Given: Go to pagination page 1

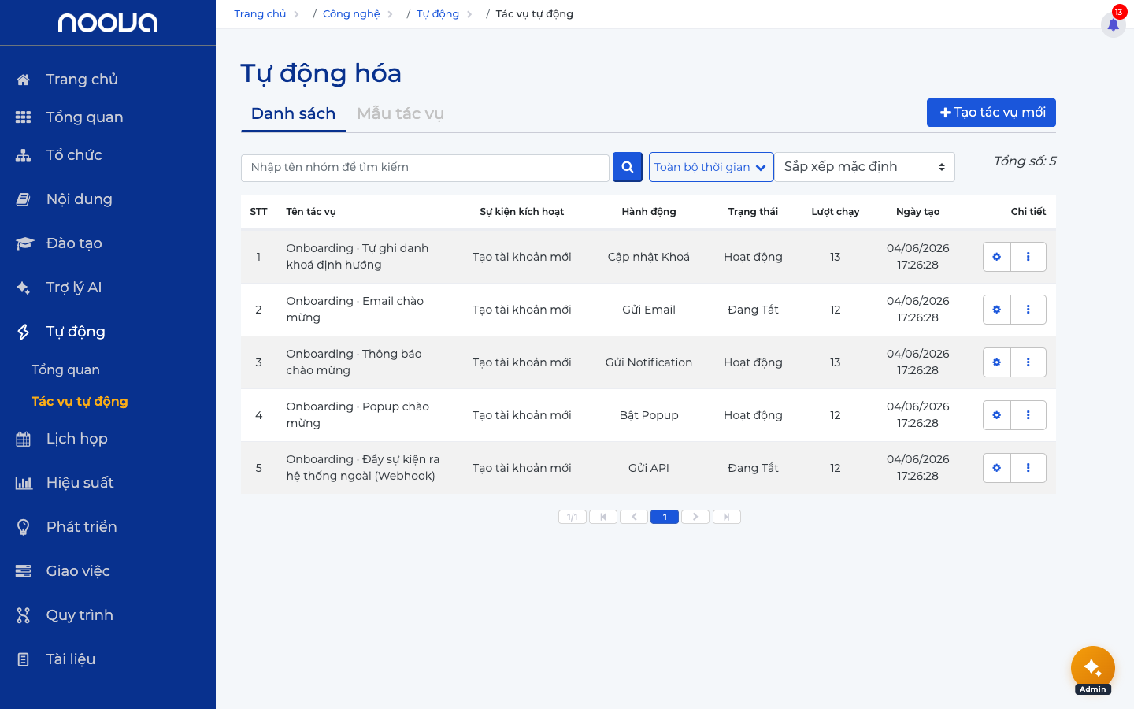Looking at the screenshot, I should pyautogui.click(x=665, y=517).
